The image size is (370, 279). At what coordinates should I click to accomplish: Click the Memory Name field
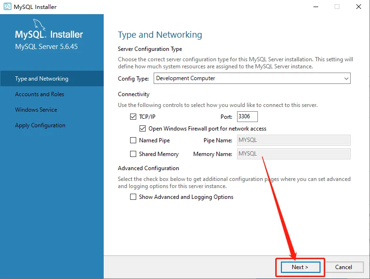point(294,154)
